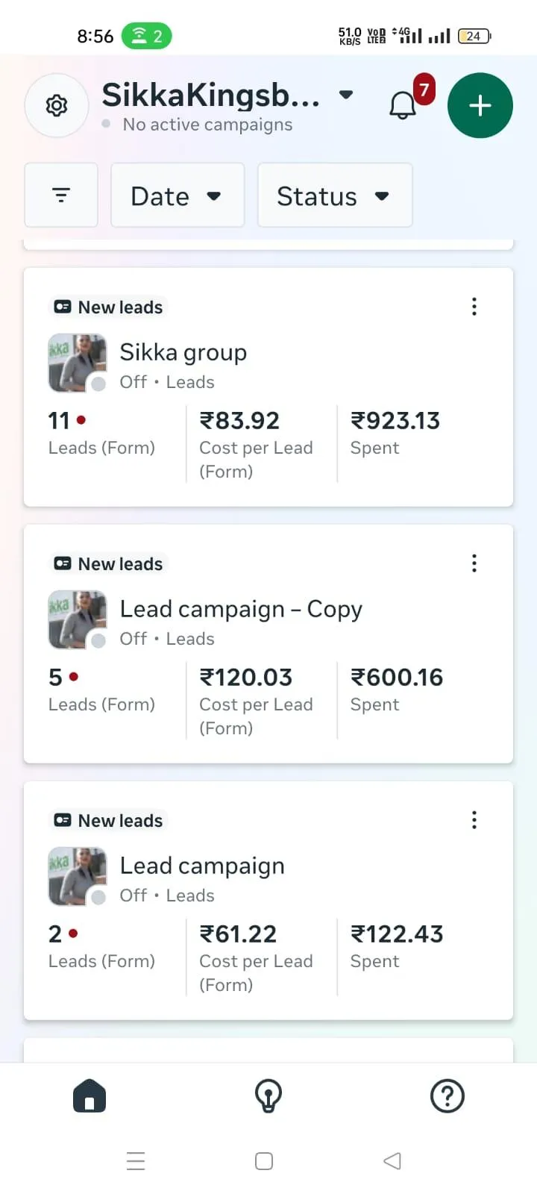Toggle the Lead campaign – Copy status indicator

tap(98, 641)
